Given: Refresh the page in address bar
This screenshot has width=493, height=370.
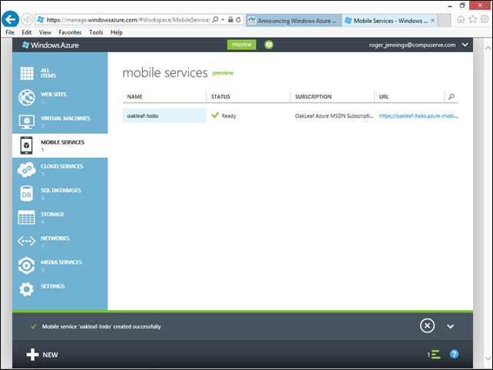Looking at the screenshot, I should (238, 20).
